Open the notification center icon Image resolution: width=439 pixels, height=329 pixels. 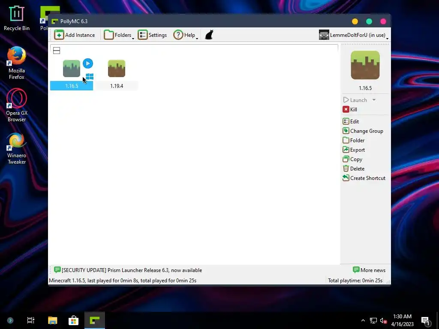tap(426, 321)
